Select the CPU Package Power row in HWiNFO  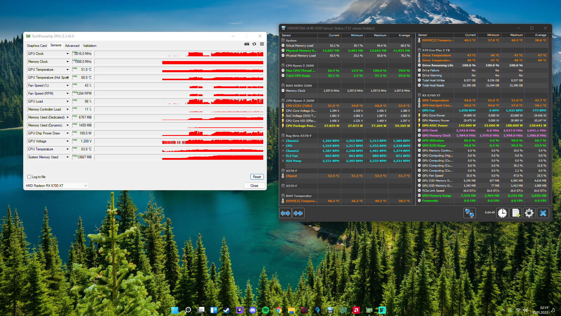click(346, 126)
